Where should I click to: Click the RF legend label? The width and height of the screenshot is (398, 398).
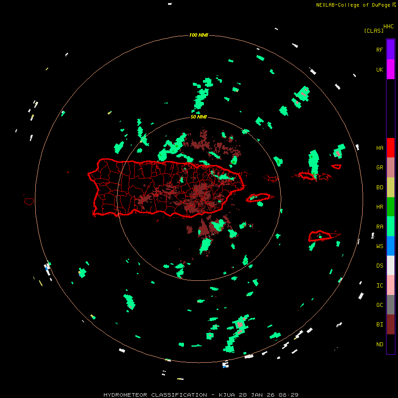[379, 50]
